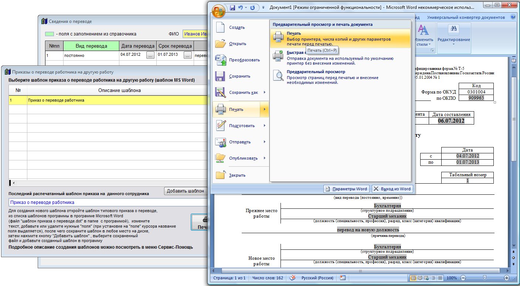Open Customize Quick Access Toolbar dropdown
The width and height of the screenshot is (520, 286).
(263, 7)
